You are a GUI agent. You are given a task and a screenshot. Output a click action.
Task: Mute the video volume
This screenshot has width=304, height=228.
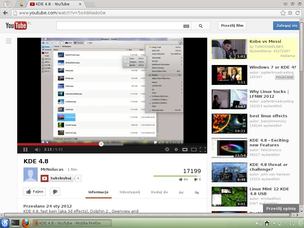(37, 150)
